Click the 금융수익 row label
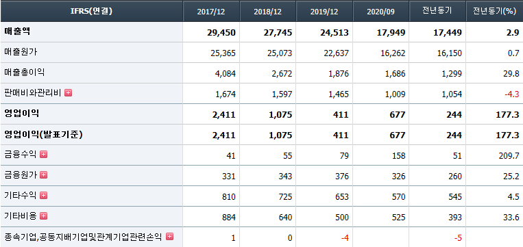The height and width of the screenshot is (247, 523). (x=21, y=155)
